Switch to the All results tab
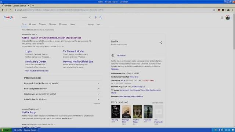Viewport: 235px width, 132px height. coord(24,25)
